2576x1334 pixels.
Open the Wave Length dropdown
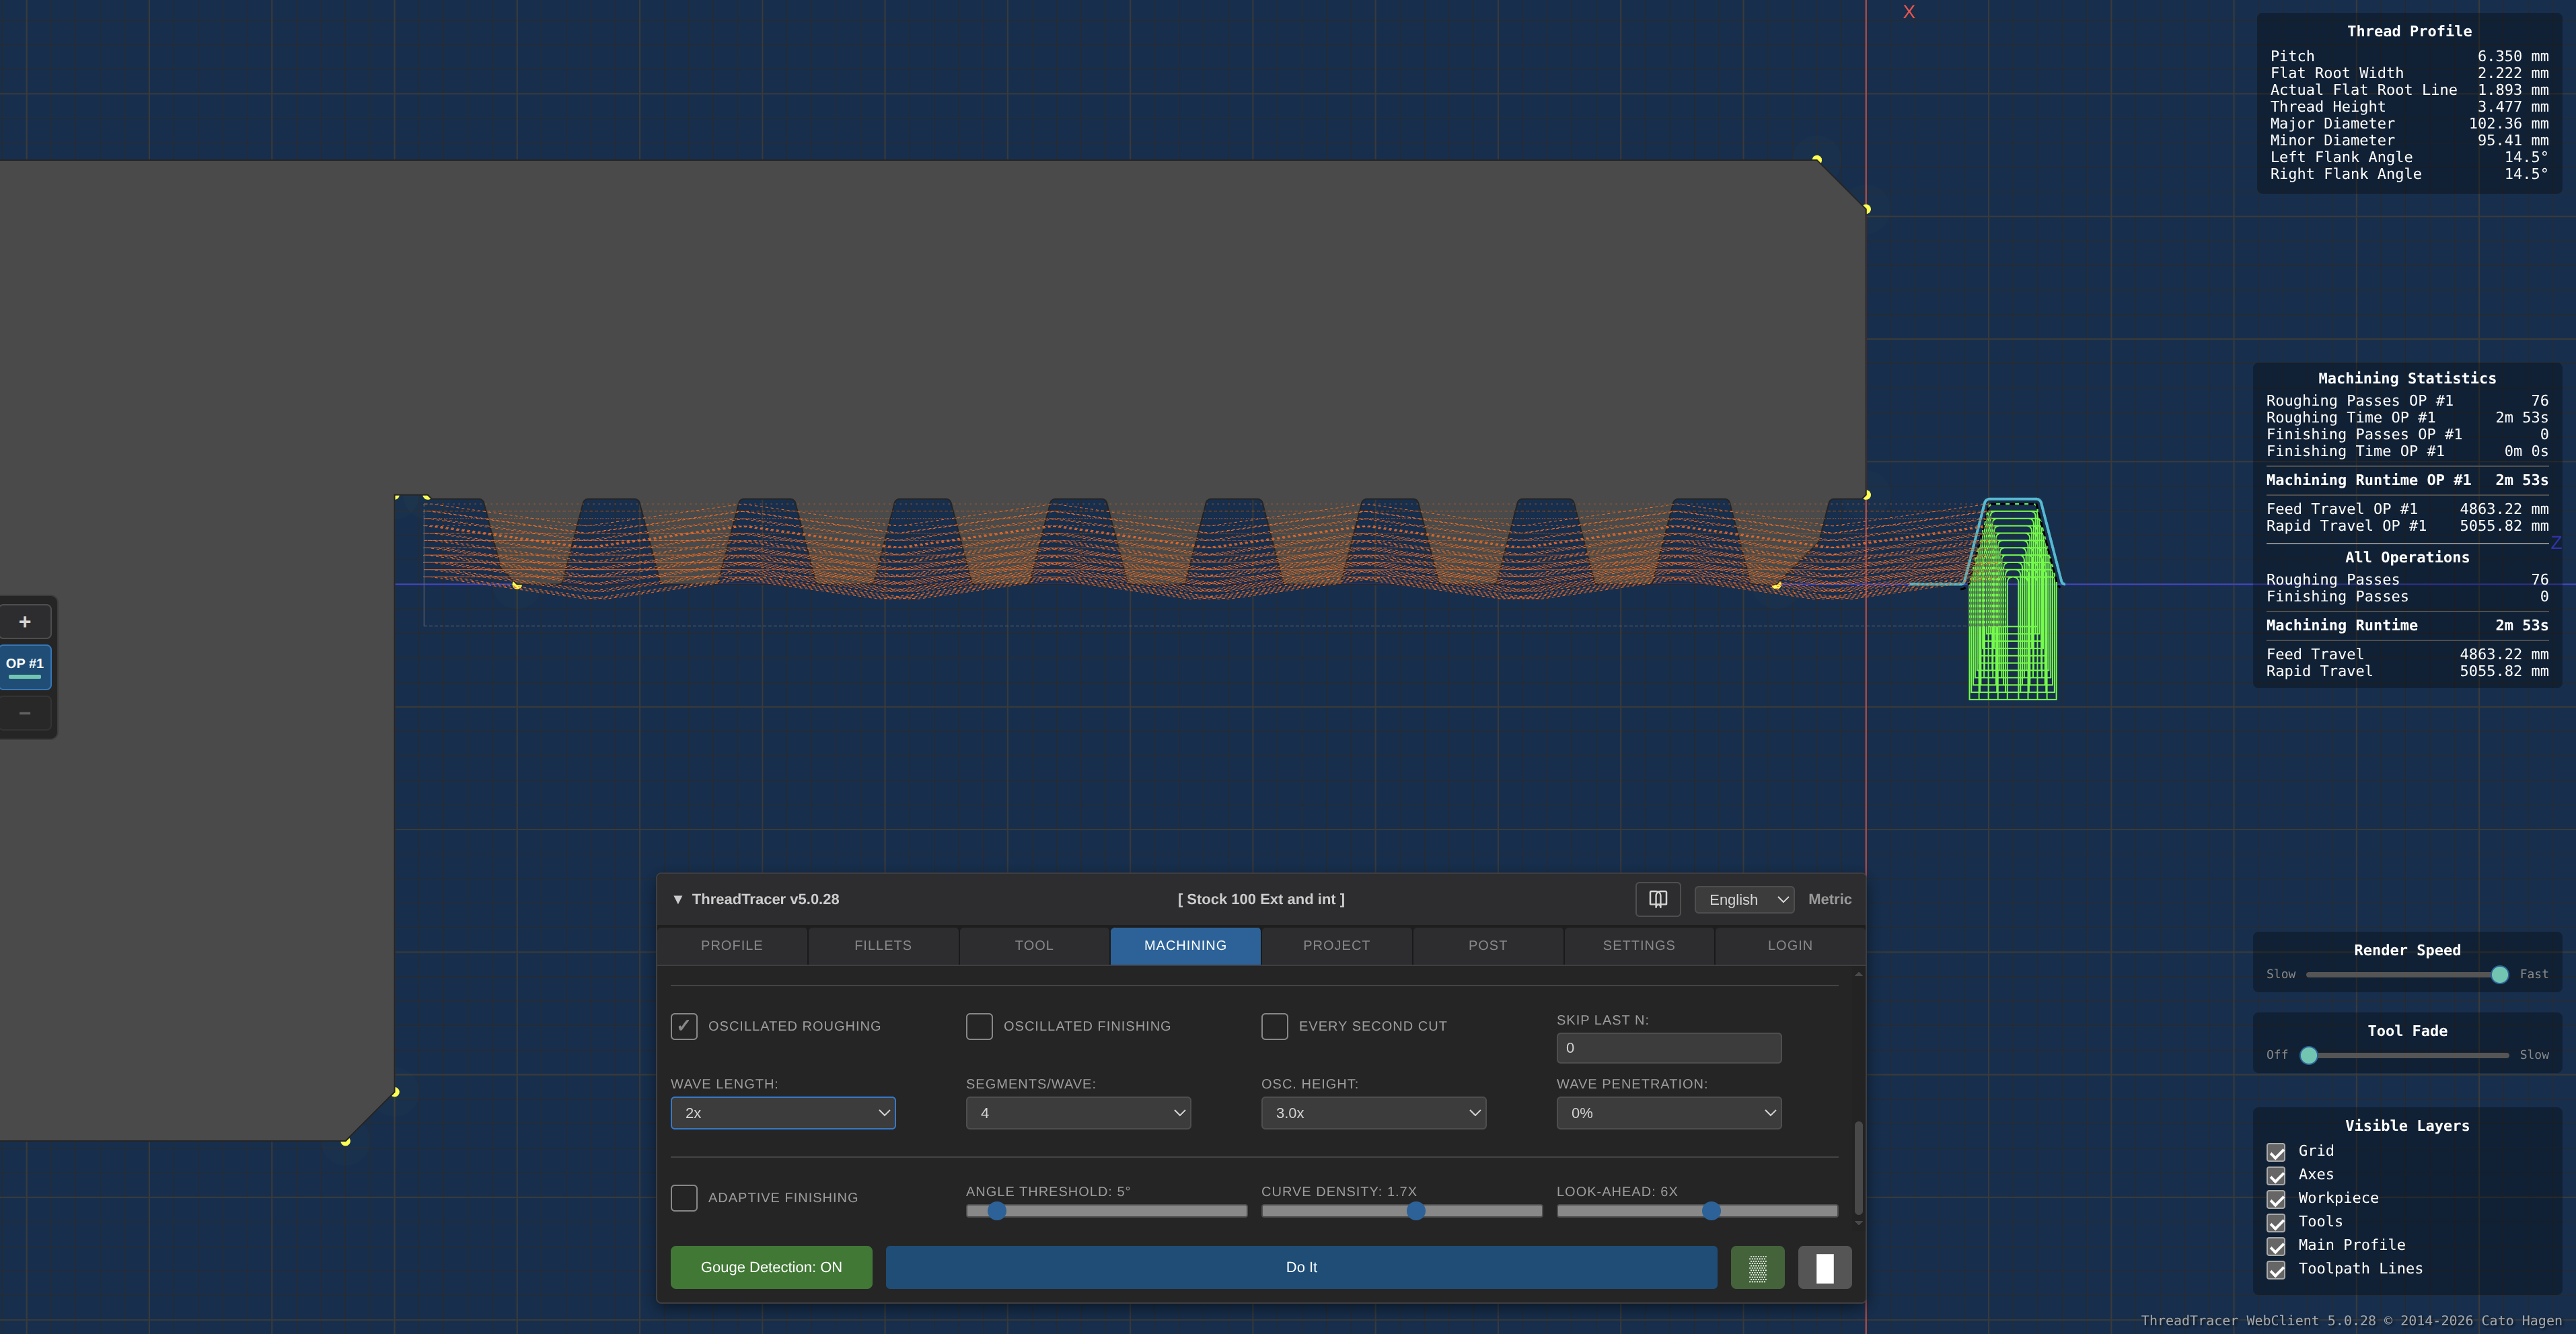(x=783, y=1112)
